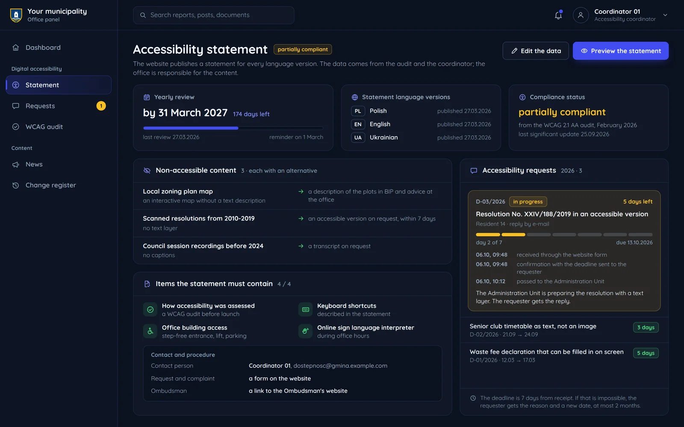
Task: Click the Keyboard shortcuts keyboard icon
Action: 306,310
